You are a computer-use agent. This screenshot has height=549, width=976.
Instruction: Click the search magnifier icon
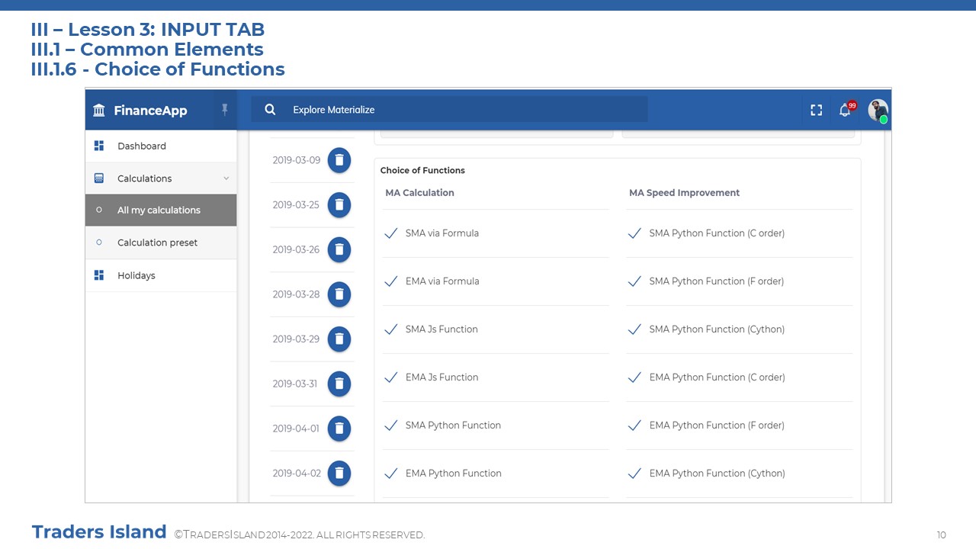(x=270, y=110)
